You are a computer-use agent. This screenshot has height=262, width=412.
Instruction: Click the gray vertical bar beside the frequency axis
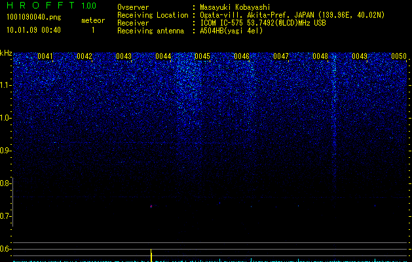pos(12,202)
